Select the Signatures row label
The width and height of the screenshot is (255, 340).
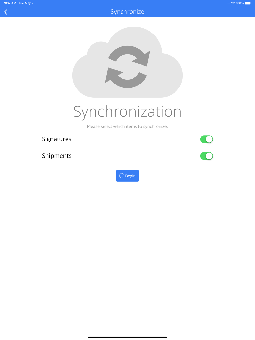(57, 139)
